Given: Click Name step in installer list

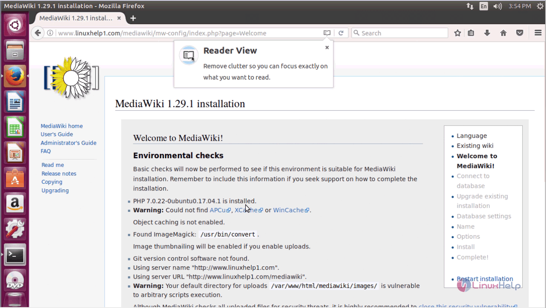Looking at the screenshot, I should pyautogui.click(x=466, y=226).
